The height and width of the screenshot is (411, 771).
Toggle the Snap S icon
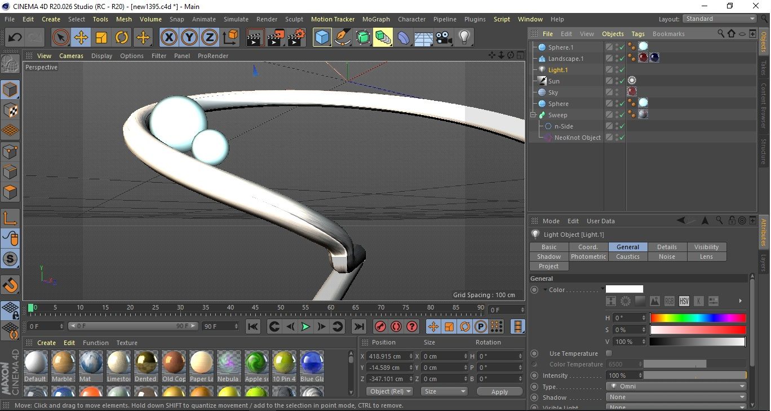pyautogui.click(x=10, y=259)
